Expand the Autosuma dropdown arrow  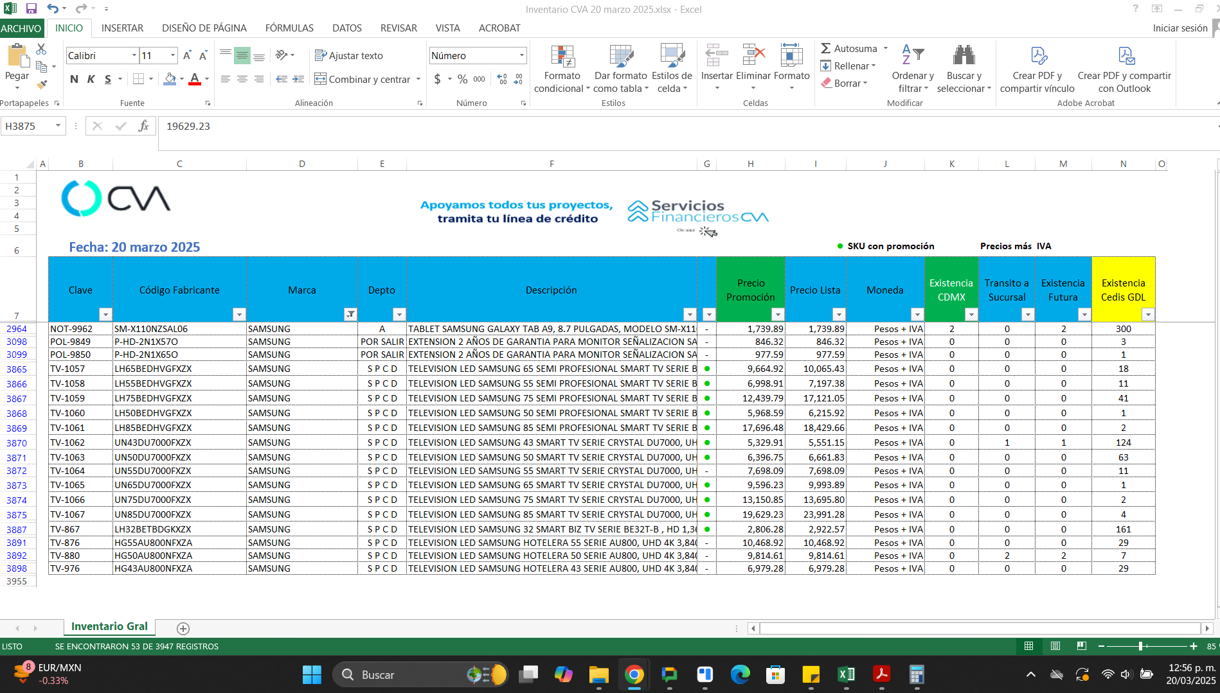pos(885,48)
